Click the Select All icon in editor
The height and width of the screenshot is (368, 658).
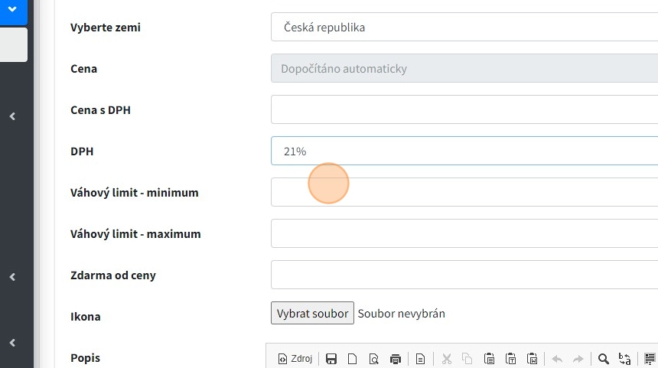point(650,359)
